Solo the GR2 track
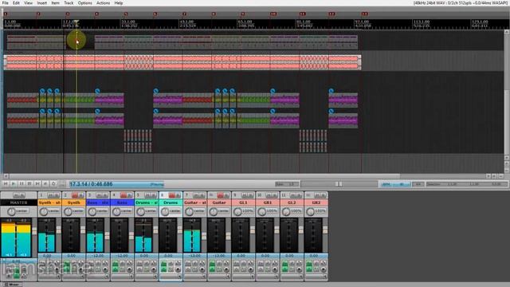The height and width of the screenshot is (287, 510). click(324, 195)
